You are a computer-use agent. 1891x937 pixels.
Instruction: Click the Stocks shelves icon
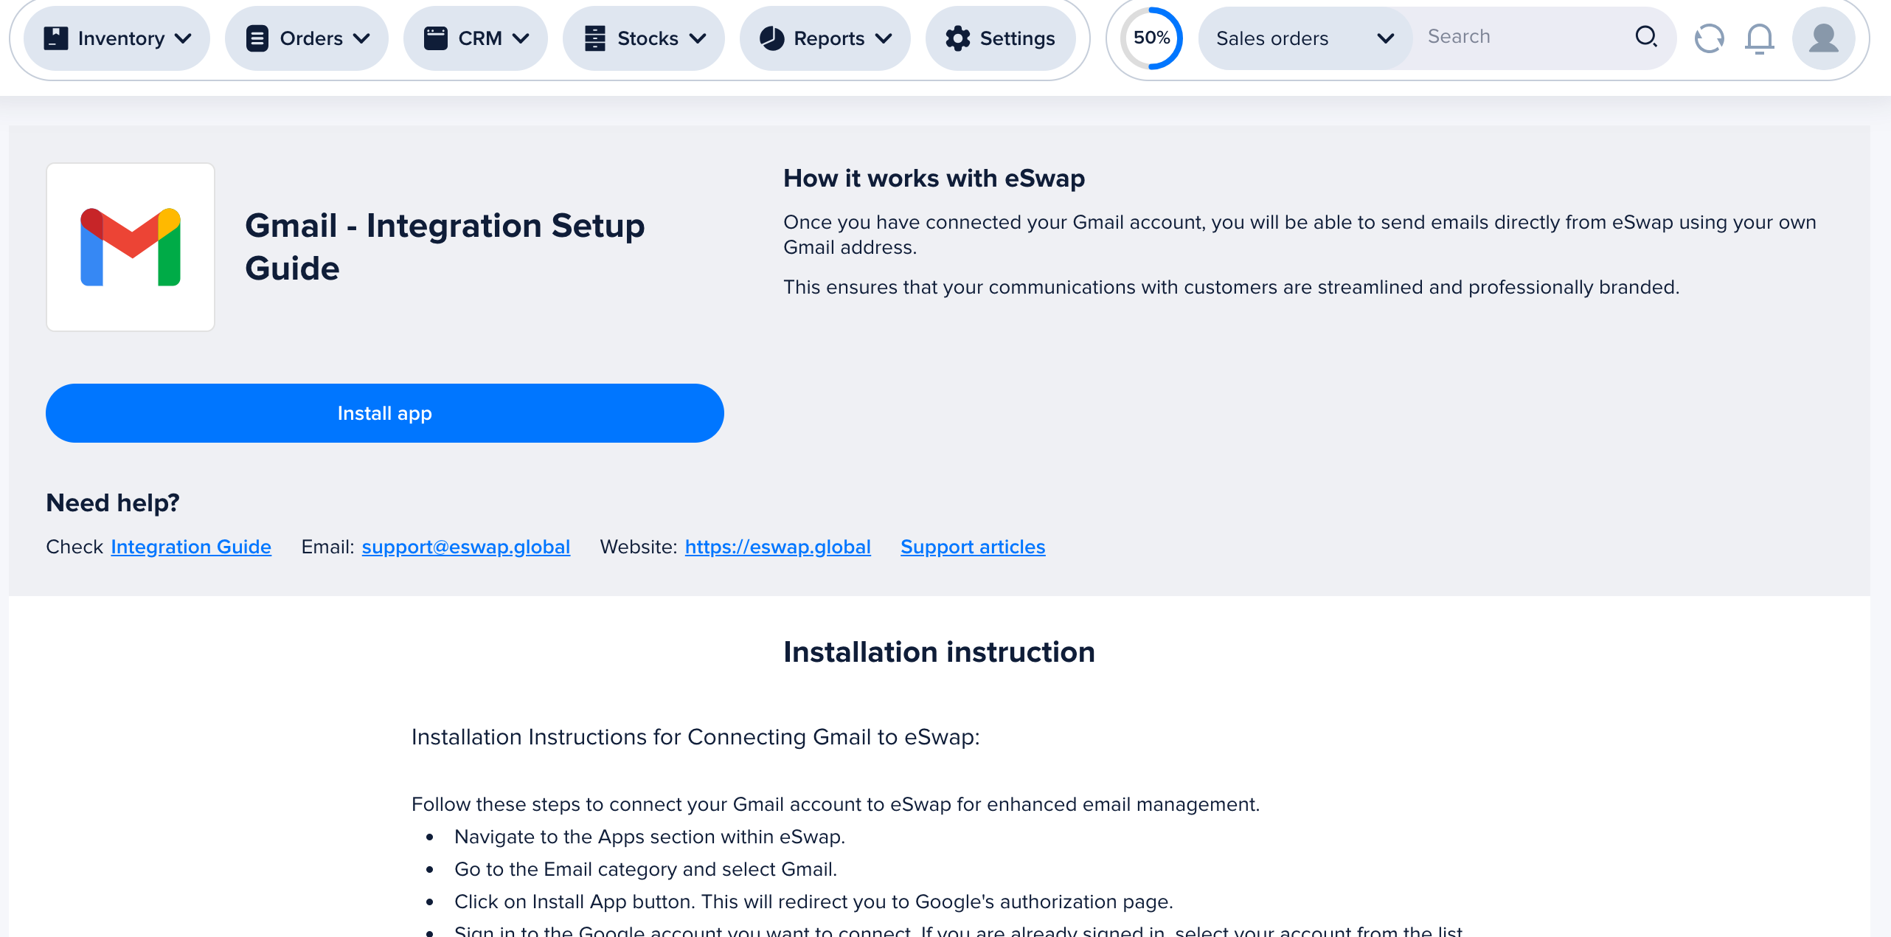[595, 38]
